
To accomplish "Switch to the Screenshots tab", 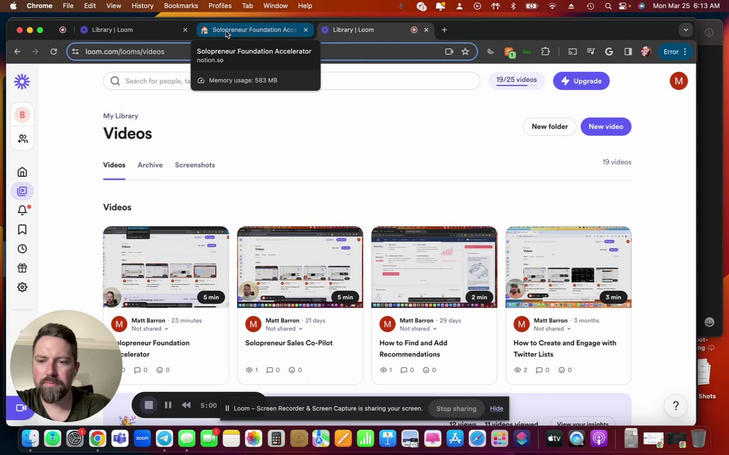I will click(195, 165).
